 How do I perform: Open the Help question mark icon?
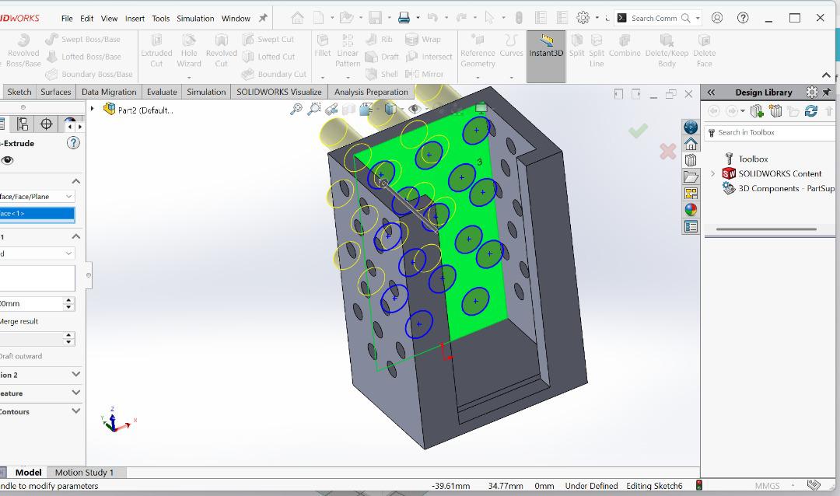(x=743, y=18)
